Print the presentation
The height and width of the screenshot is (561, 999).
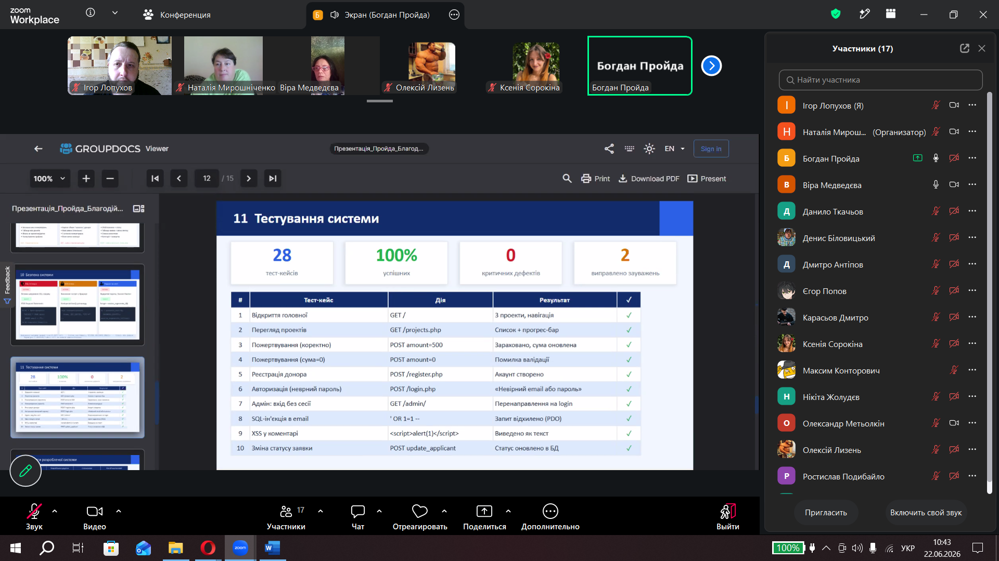[595, 179]
